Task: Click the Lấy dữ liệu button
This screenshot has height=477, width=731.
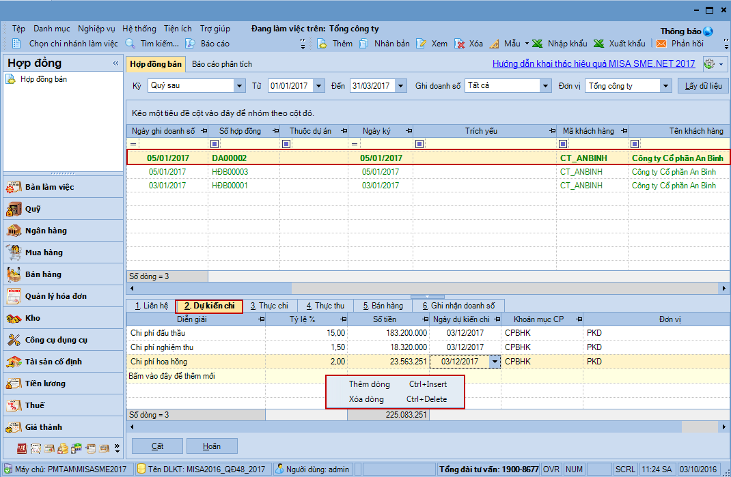Action: pos(702,86)
